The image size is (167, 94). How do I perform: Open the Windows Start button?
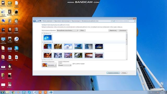(x=2, y=92)
